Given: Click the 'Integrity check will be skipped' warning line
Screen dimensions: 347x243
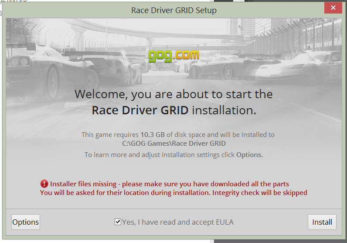Looking at the screenshot, I should pyautogui.click(x=173, y=193).
